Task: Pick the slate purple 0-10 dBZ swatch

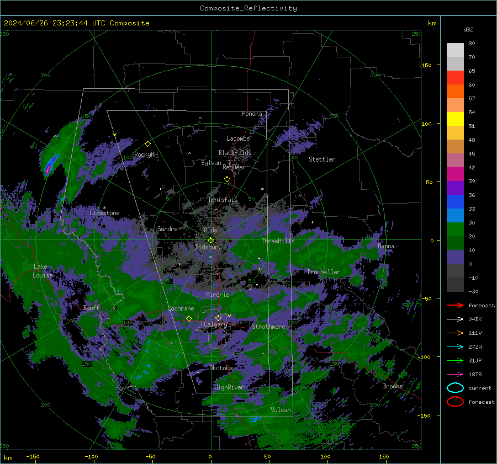Action: [x=455, y=257]
